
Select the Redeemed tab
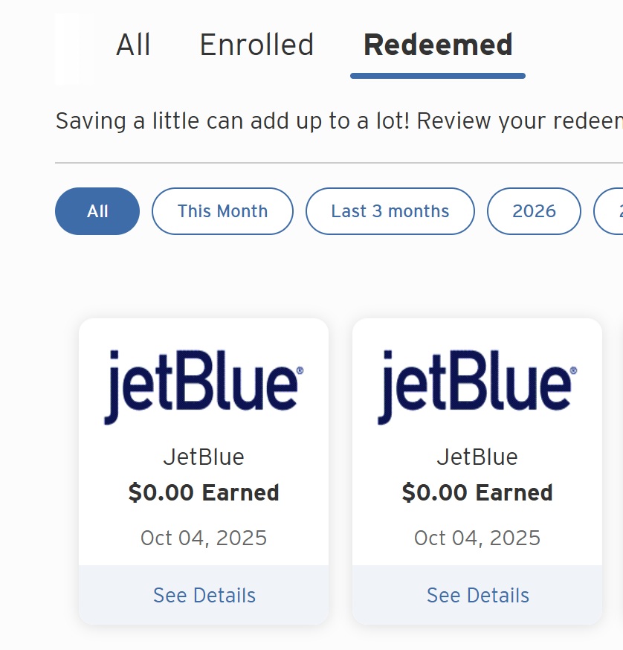click(438, 45)
